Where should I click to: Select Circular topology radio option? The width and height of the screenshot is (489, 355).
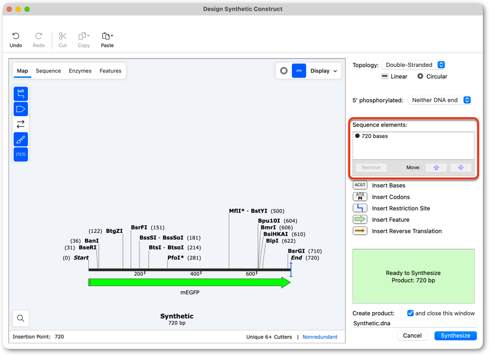click(x=432, y=76)
